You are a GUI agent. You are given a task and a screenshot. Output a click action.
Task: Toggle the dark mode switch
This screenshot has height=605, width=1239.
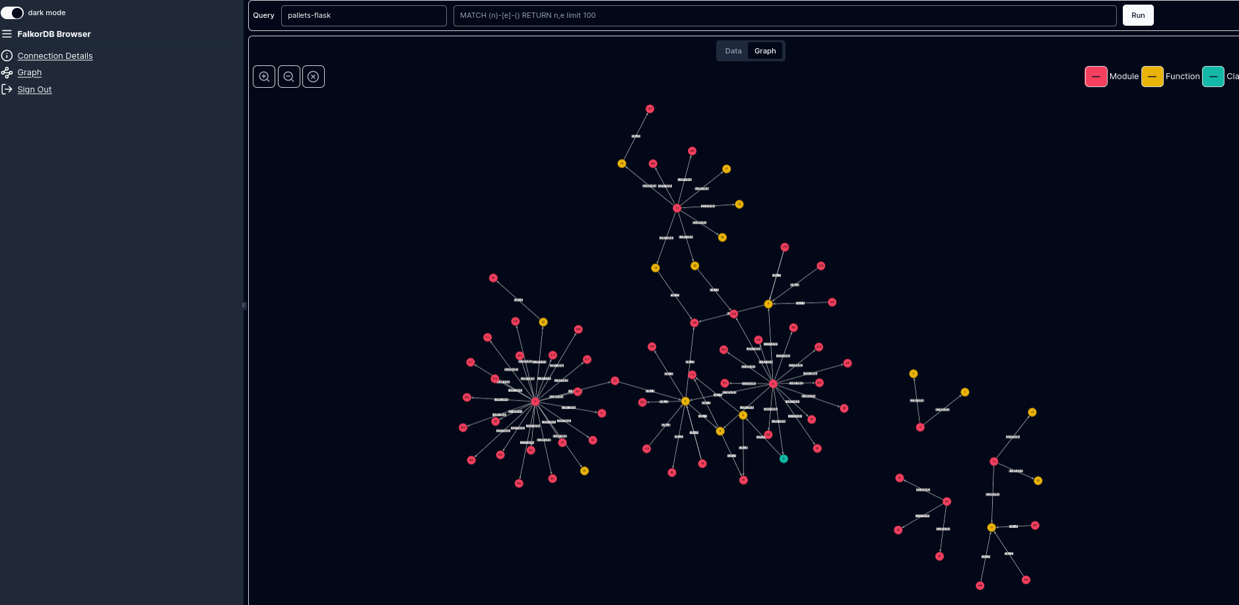pos(12,13)
